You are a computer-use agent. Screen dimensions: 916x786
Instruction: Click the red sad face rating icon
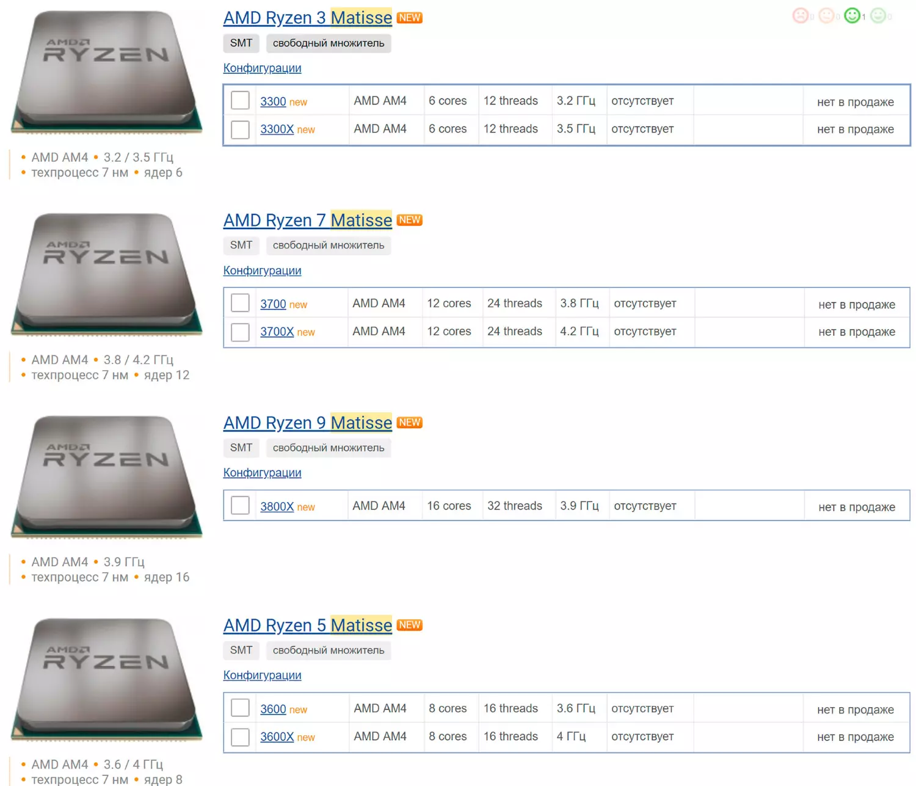[x=801, y=15]
